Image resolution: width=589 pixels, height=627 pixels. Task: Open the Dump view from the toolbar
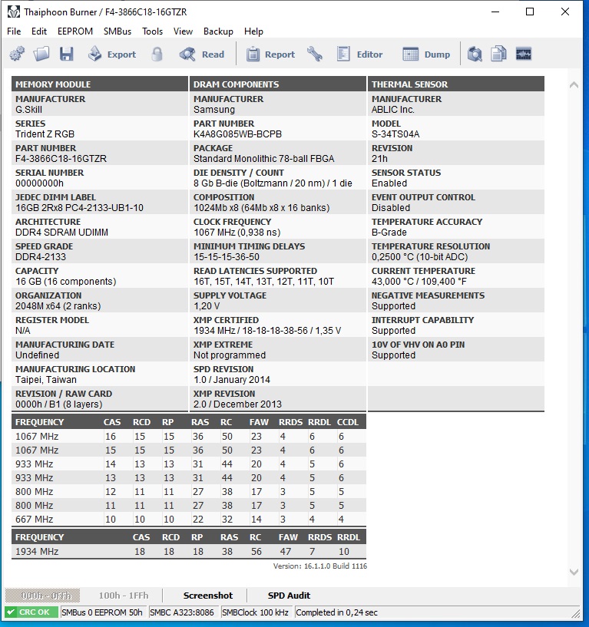(x=426, y=54)
